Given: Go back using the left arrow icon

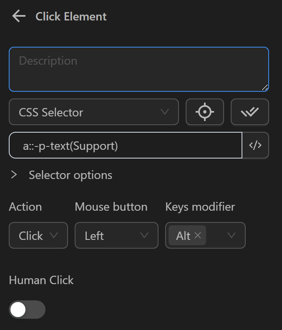Looking at the screenshot, I should coord(19,16).
